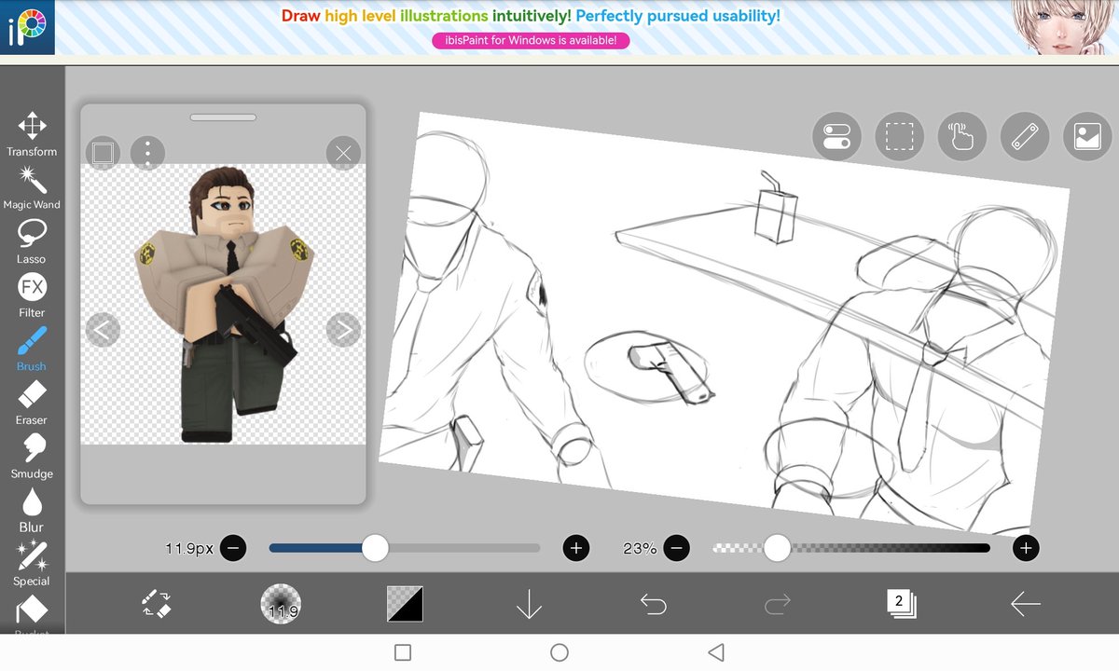Open the material image tool
This screenshot has width=1119, height=671.
tap(1087, 137)
